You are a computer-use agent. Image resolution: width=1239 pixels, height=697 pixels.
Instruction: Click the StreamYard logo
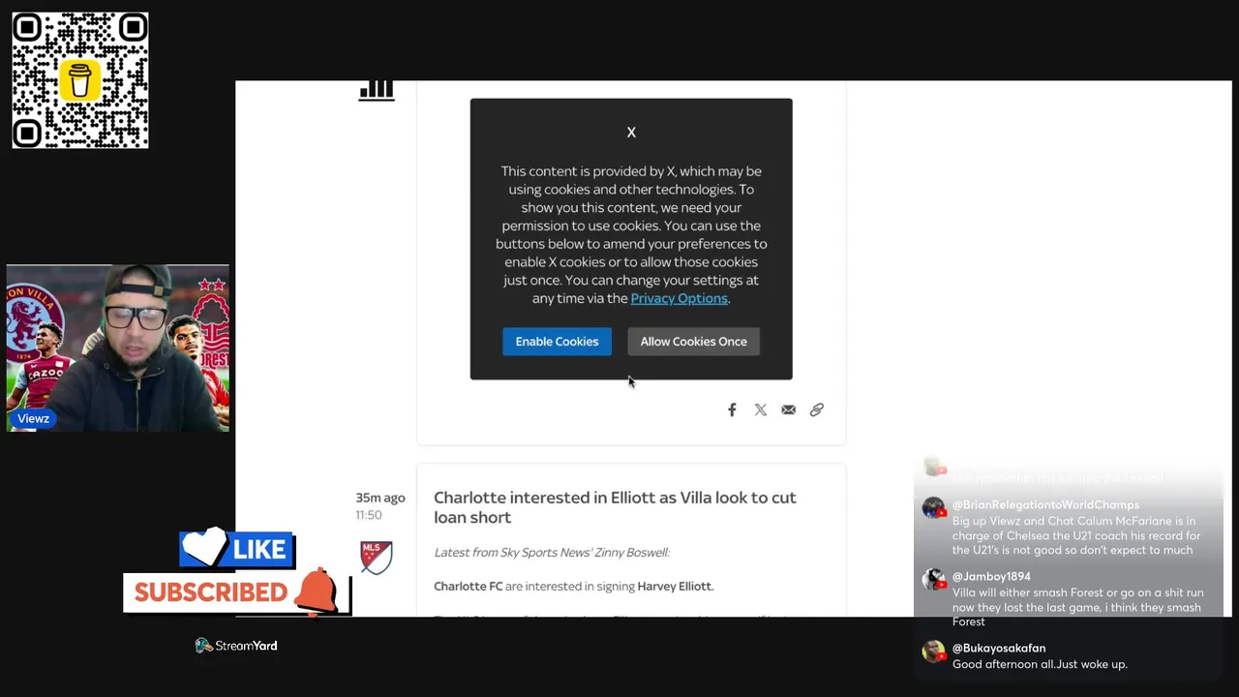tap(236, 646)
